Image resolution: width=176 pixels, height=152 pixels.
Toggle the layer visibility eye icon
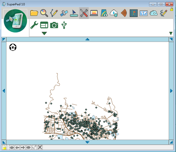click(104, 13)
